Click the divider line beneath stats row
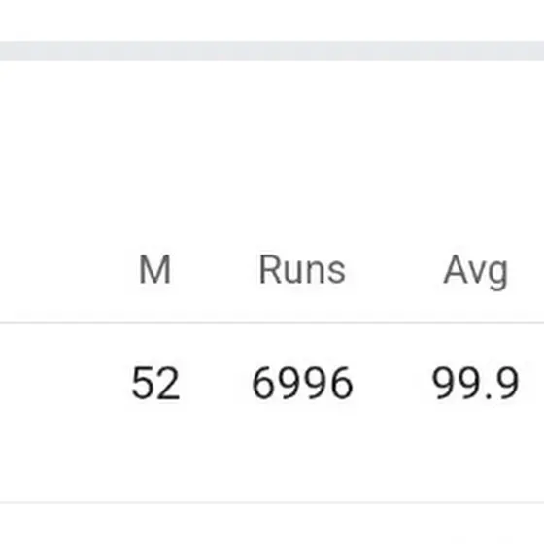The height and width of the screenshot is (544, 544). [272, 502]
